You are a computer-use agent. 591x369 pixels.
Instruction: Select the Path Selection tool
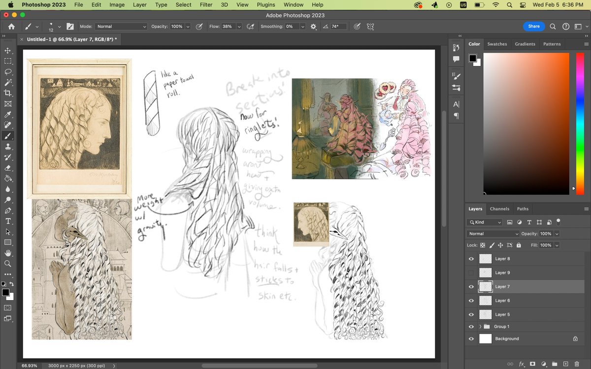[8, 232]
